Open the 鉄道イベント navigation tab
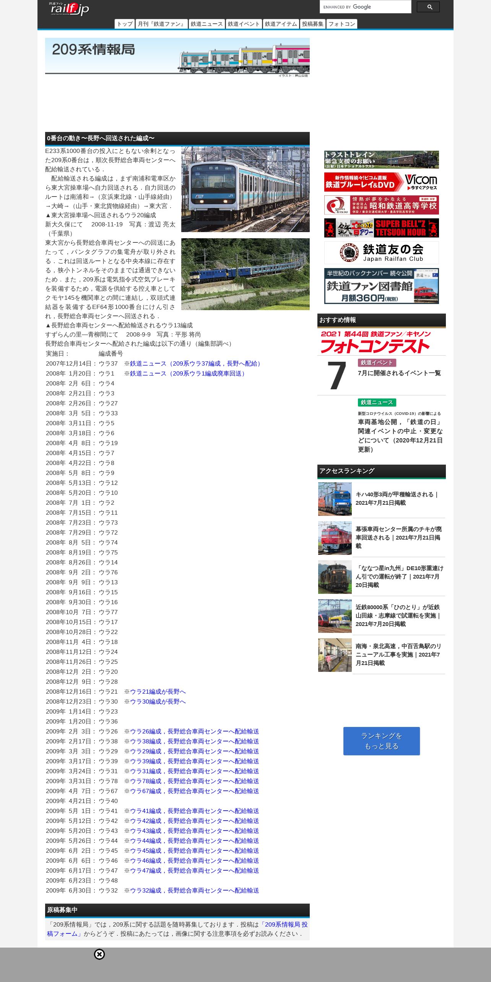 click(244, 24)
